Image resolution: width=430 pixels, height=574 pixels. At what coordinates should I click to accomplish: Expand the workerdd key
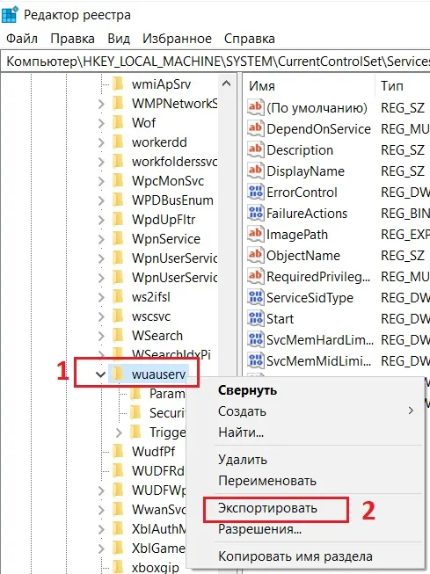click(x=101, y=142)
